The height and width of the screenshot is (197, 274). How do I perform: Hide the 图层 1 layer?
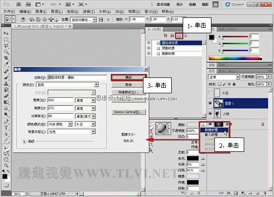[x=210, y=103]
